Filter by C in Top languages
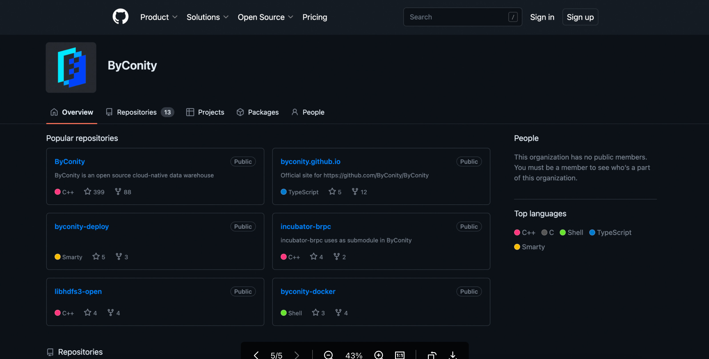709x359 pixels. coord(548,232)
